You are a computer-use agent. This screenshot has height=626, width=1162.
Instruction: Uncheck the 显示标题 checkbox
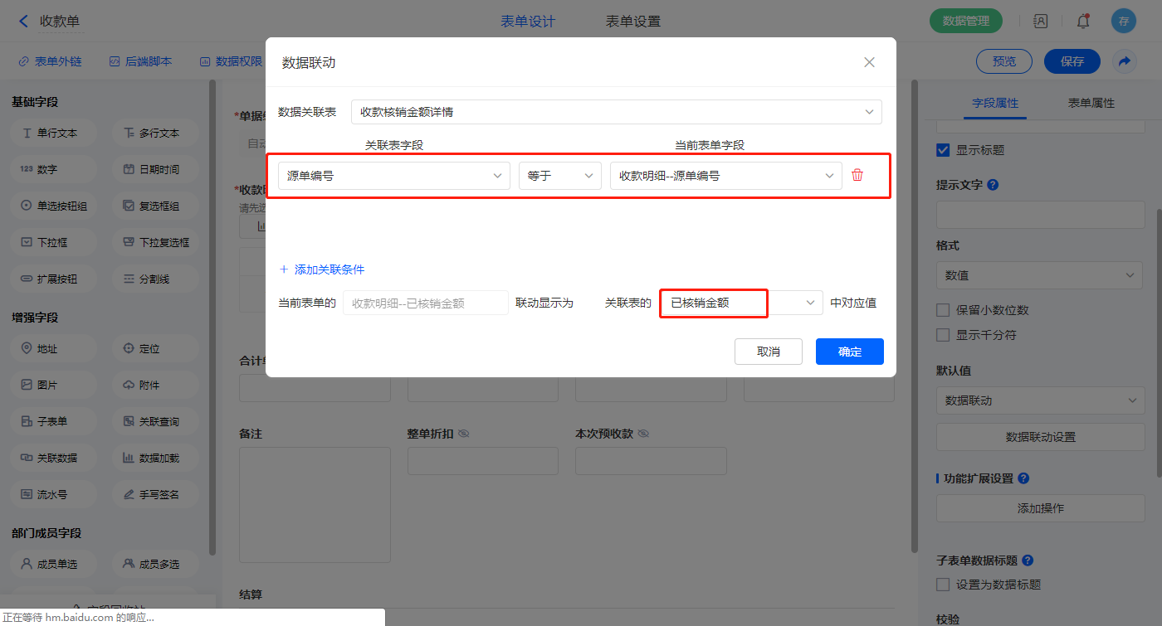tap(943, 150)
